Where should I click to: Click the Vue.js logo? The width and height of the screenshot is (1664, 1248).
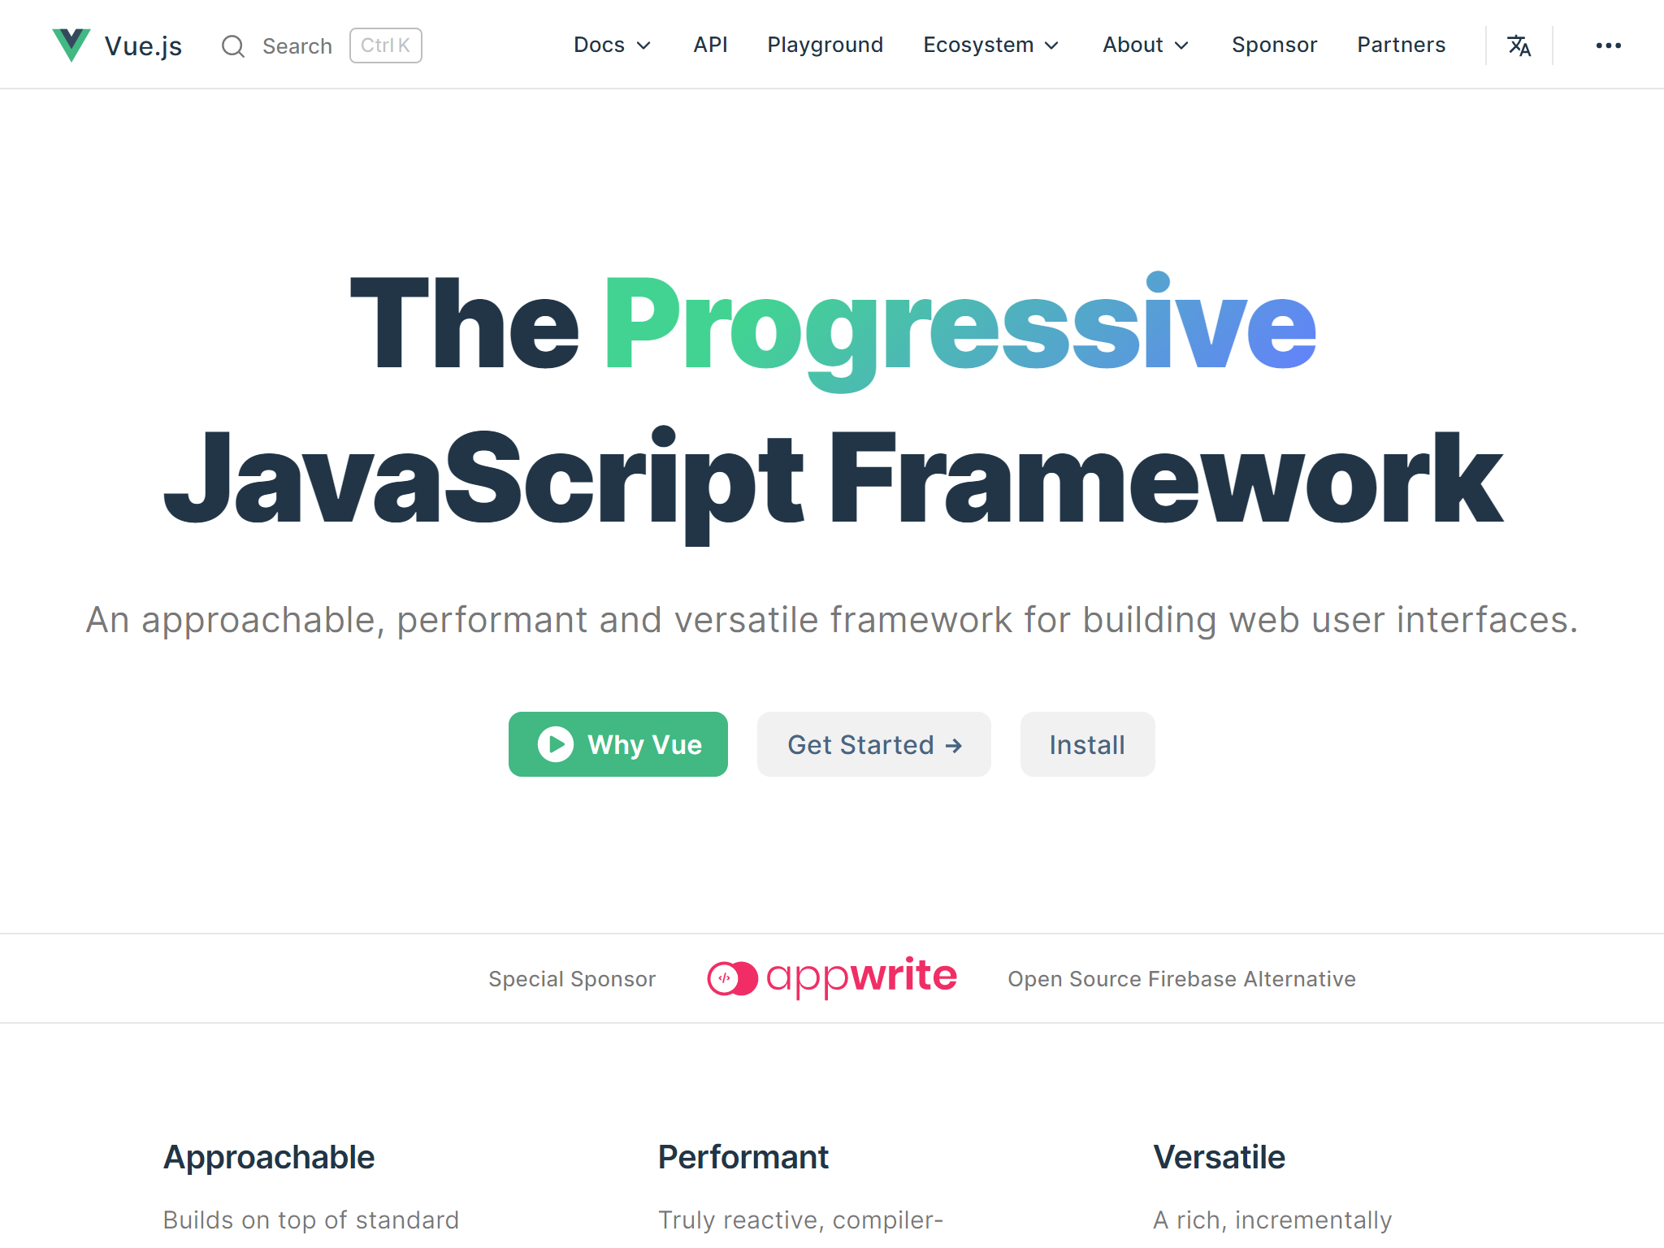coord(118,45)
